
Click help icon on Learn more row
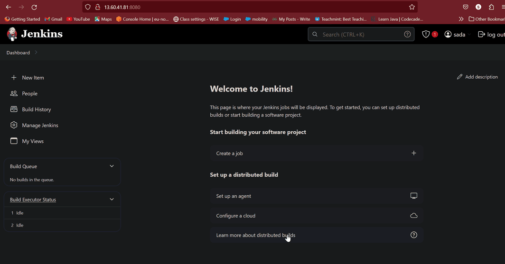point(414,235)
